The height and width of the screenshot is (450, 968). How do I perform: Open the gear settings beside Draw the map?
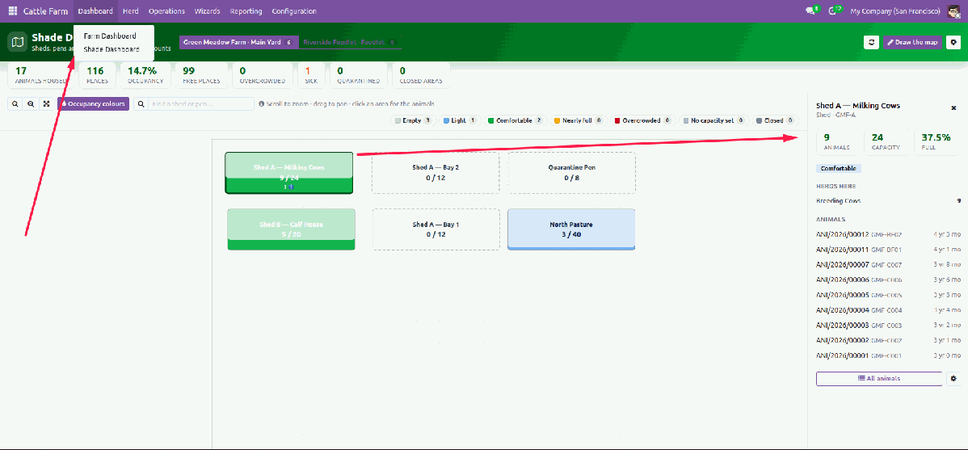tap(953, 42)
